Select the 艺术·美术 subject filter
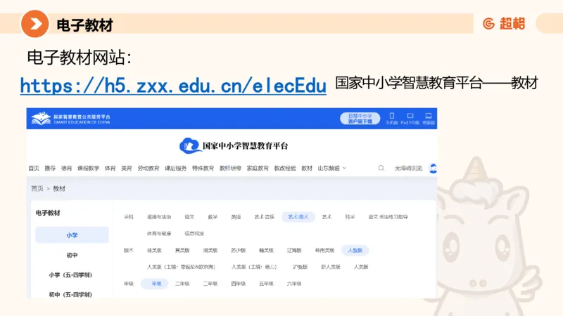The image size is (563, 316). 298,217
